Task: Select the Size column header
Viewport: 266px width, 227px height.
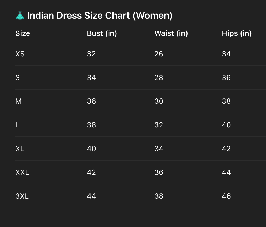Action: pyautogui.click(x=23, y=33)
